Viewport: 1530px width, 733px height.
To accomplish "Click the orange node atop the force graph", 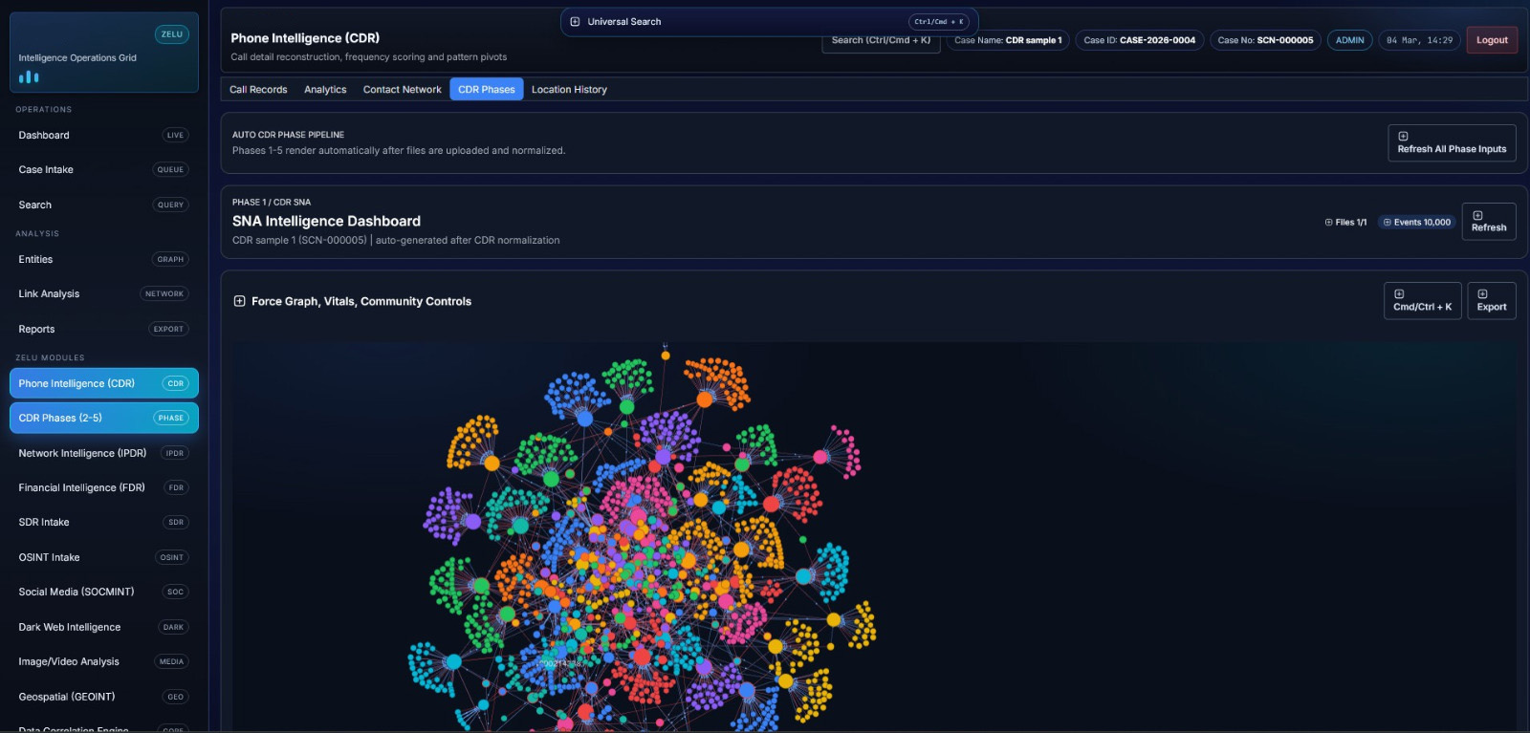I will 666,356.
